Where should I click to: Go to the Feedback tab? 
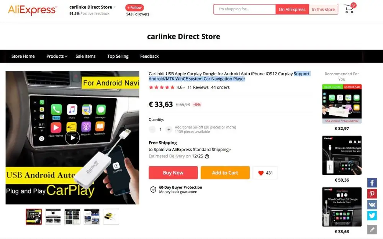(149, 56)
